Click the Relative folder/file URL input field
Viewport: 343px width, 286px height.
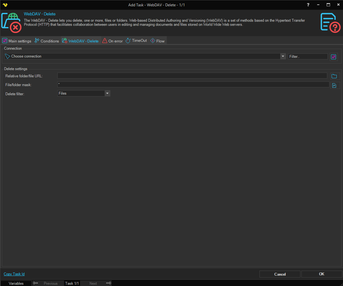coord(192,76)
